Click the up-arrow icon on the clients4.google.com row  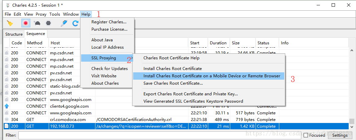click(7, 106)
